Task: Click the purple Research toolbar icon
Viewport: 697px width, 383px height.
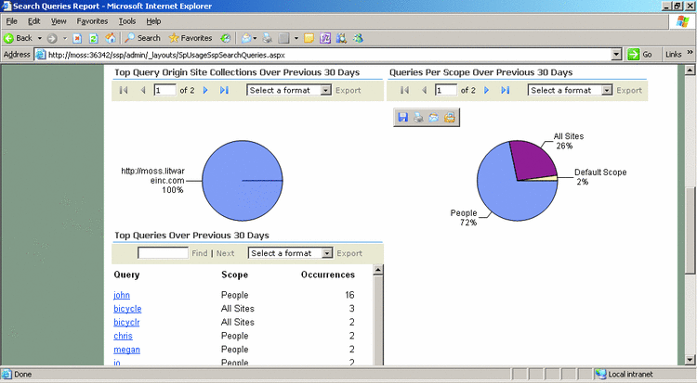Action: coord(325,38)
